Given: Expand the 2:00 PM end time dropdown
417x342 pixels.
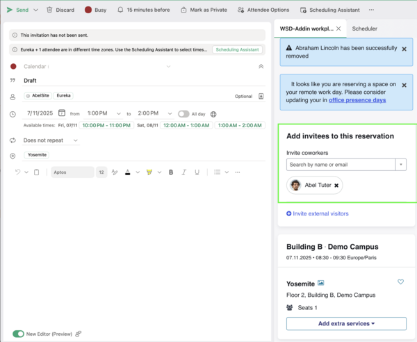Looking at the screenshot, I should [170, 113].
